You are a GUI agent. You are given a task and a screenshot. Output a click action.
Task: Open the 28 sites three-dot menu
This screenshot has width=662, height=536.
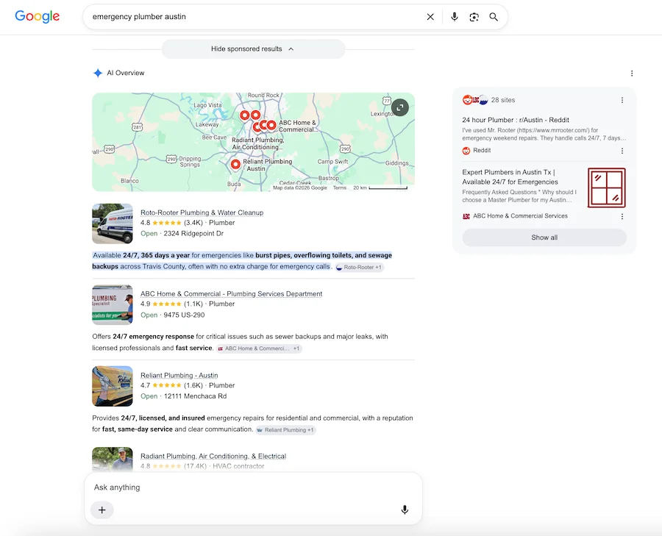(x=622, y=100)
